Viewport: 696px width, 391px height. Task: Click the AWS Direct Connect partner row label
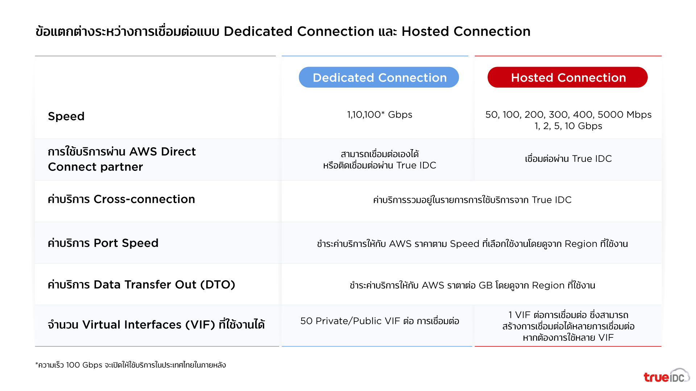click(122, 159)
